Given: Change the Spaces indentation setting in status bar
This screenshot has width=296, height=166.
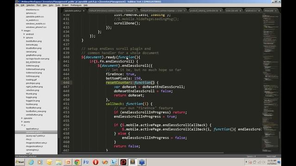Looking at the screenshot, I should (x=251, y=156).
